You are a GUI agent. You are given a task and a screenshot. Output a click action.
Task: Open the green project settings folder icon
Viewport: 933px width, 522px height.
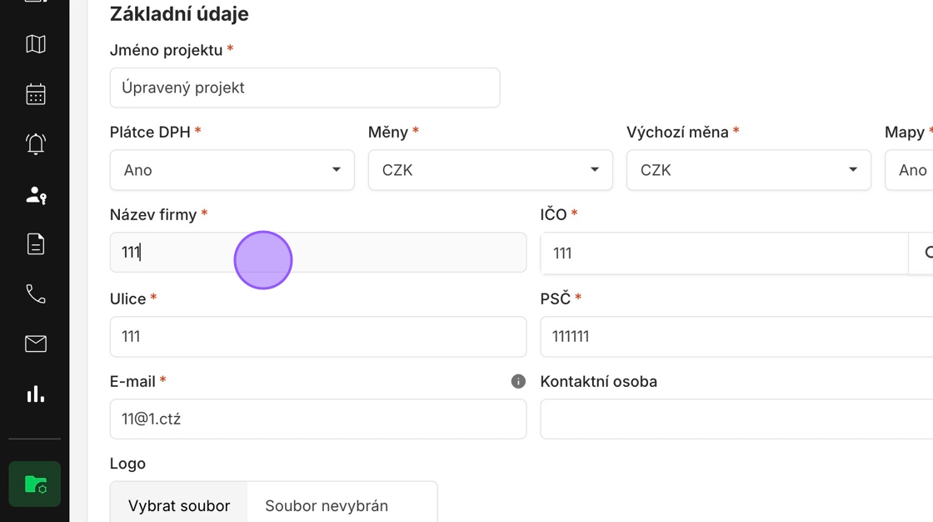pyautogui.click(x=35, y=484)
